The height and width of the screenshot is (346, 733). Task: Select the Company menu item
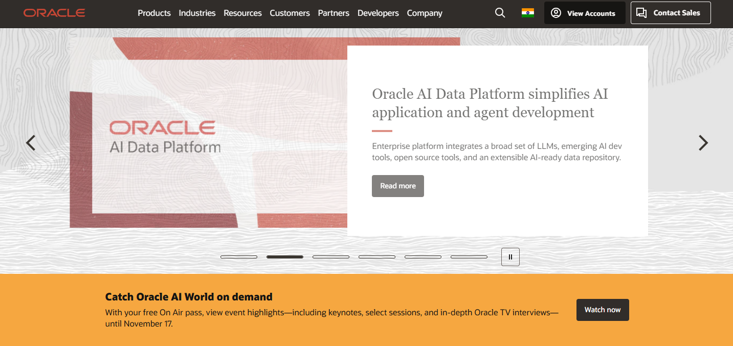425,13
